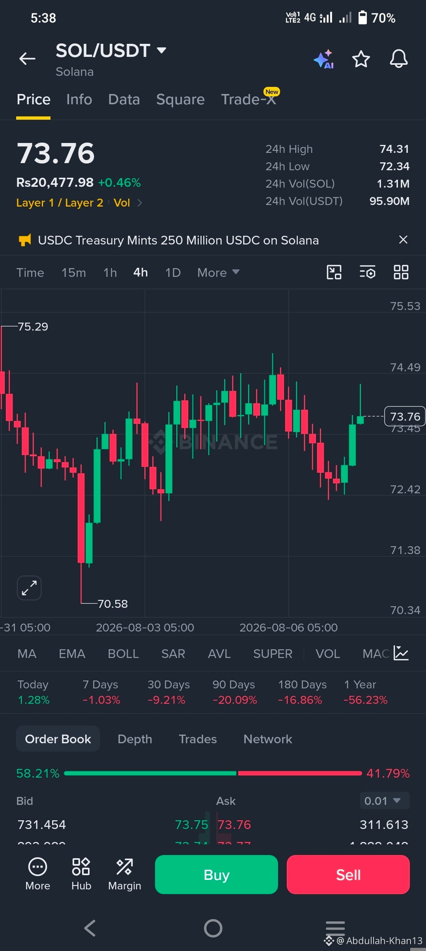Select the 73.75 bid price
Viewport: 426px width, 951px height.
[191, 825]
